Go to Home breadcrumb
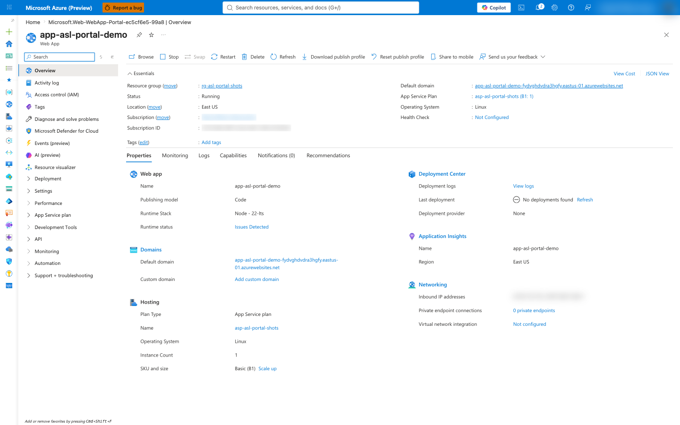The height and width of the screenshot is (425, 680). coord(33,22)
